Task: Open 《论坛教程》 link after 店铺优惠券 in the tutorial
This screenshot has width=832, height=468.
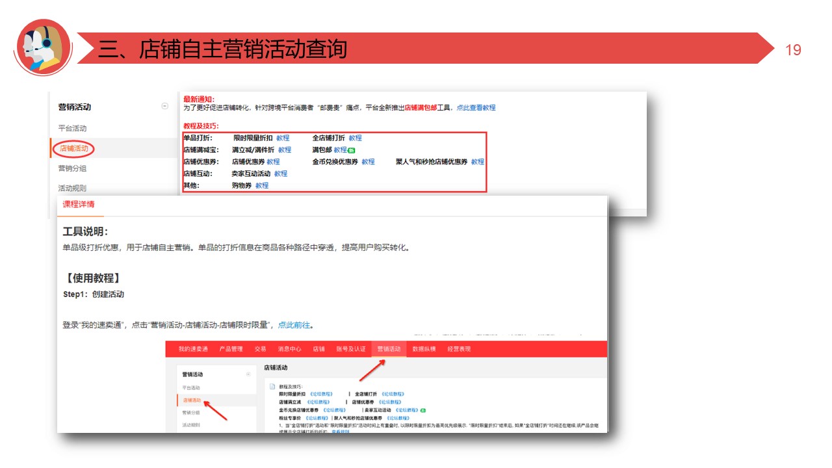Action: 391,402
